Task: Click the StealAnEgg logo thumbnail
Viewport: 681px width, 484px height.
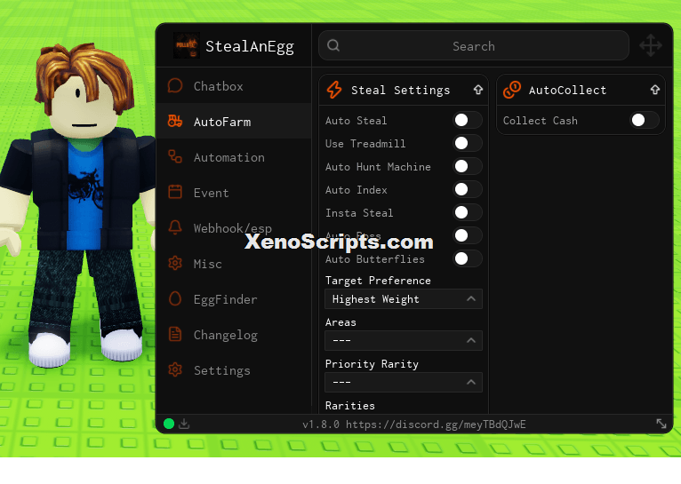Action: [x=187, y=45]
